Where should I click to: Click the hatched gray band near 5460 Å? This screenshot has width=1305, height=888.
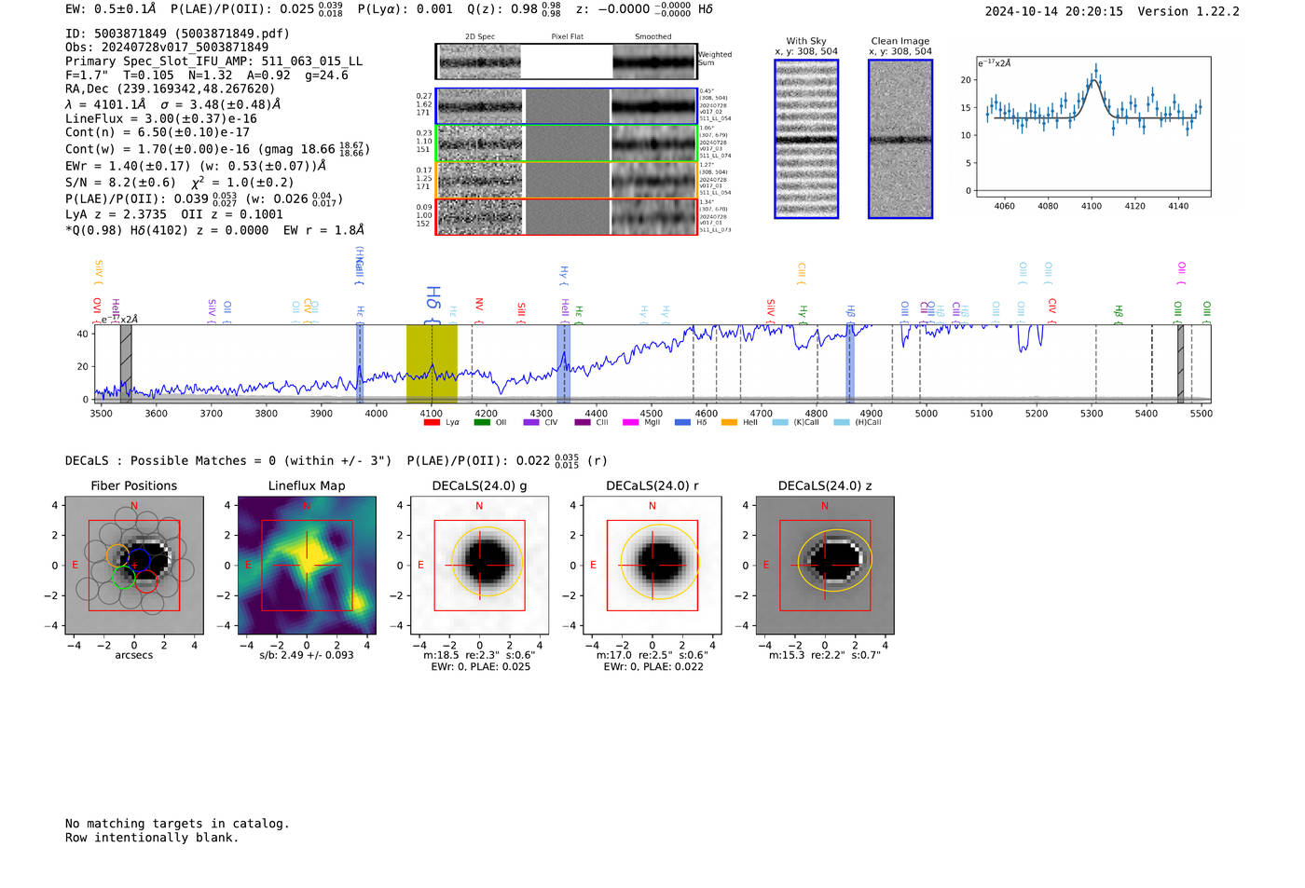pos(1180,363)
